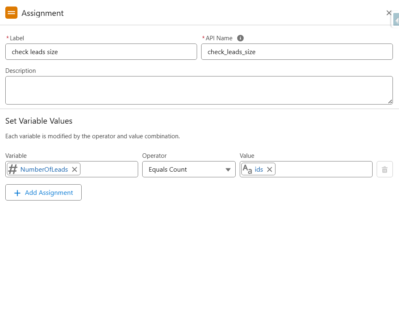Close the Assignment dialog
Viewport: 399px width, 314px height.
click(x=389, y=13)
